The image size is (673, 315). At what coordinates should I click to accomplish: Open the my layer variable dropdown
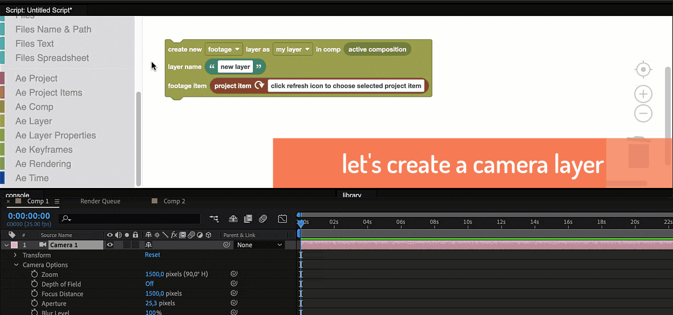[293, 50]
